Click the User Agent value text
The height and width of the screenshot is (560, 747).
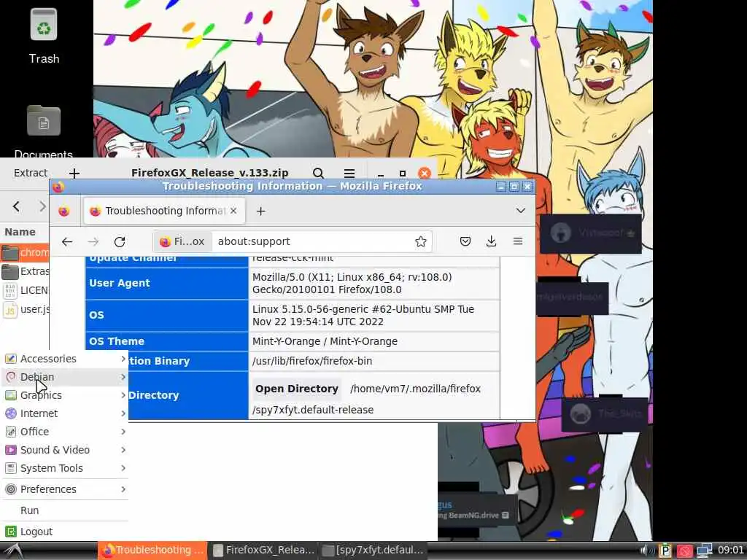pyautogui.click(x=352, y=284)
